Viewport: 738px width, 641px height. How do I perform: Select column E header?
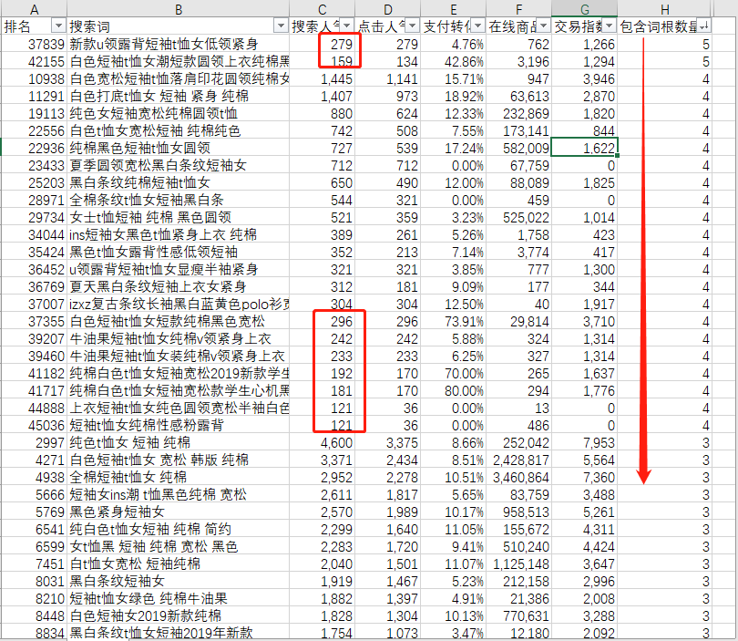tap(453, 9)
